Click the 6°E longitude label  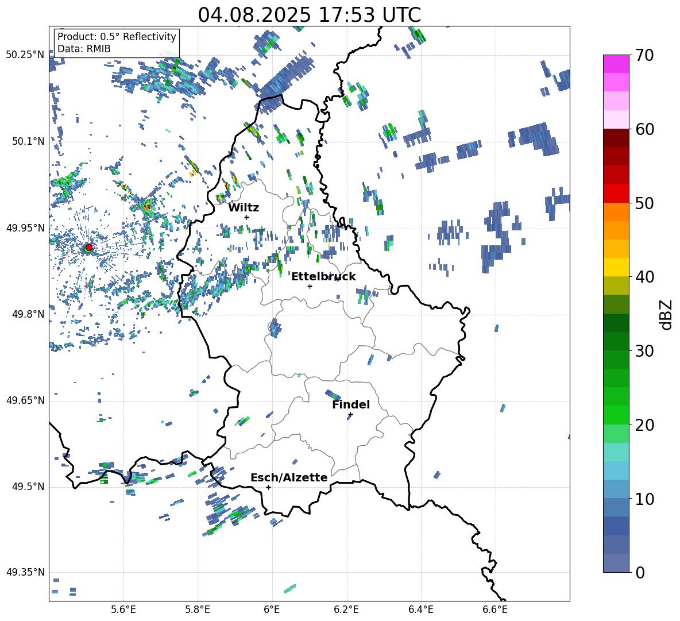click(x=272, y=610)
